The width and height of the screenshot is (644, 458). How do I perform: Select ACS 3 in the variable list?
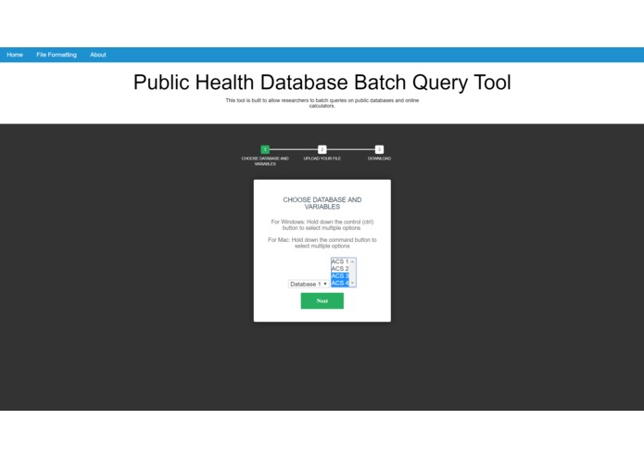pyautogui.click(x=340, y=276)
